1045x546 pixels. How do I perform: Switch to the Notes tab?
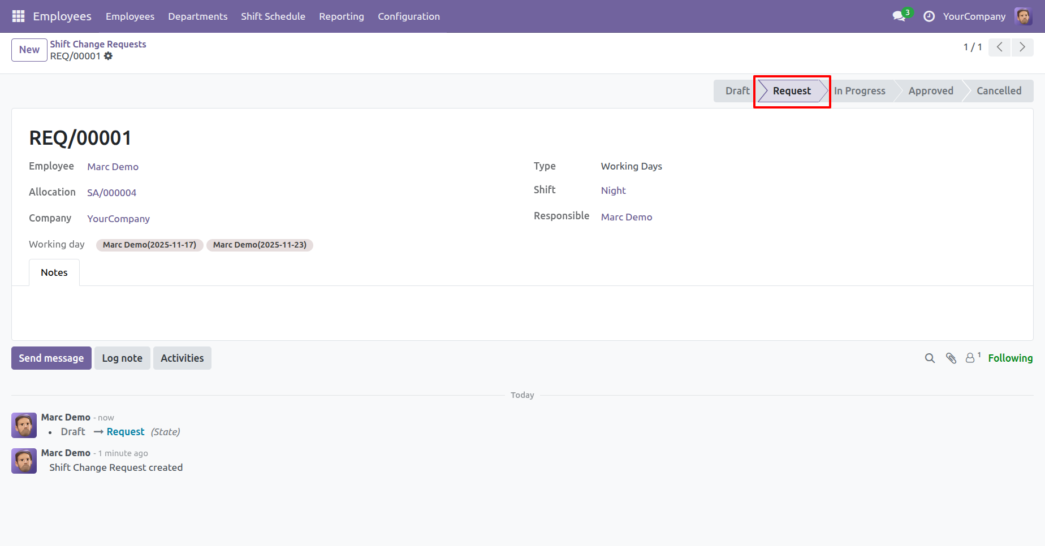pos(54,272)
